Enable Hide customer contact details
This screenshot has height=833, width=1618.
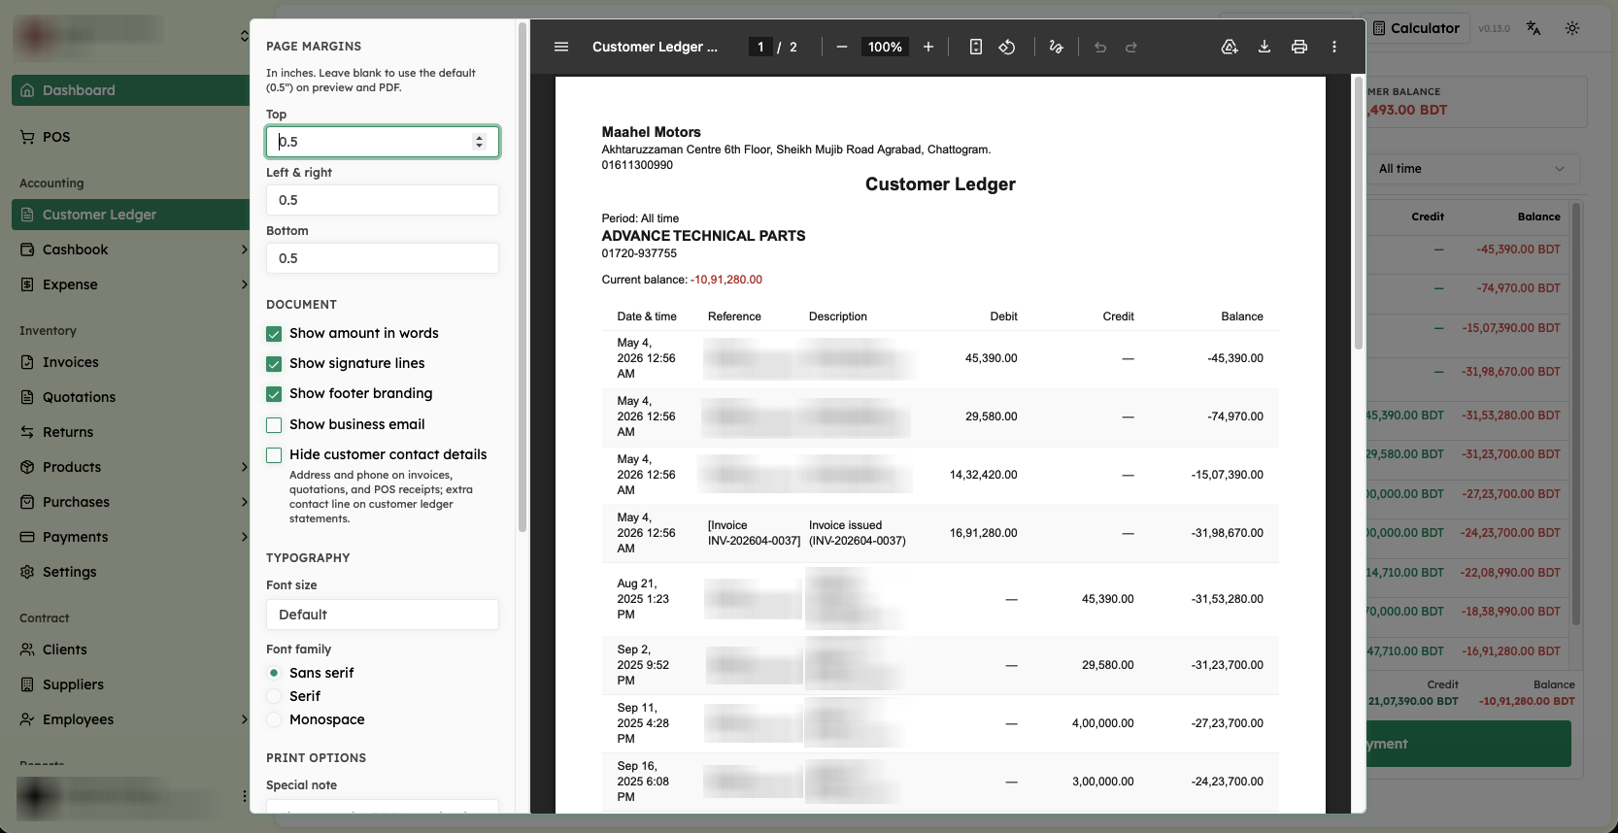click(x=274, y=455)
